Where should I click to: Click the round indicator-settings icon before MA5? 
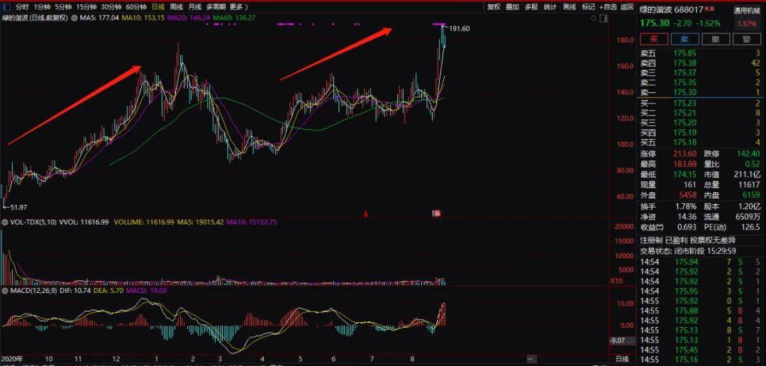point(74,18)
